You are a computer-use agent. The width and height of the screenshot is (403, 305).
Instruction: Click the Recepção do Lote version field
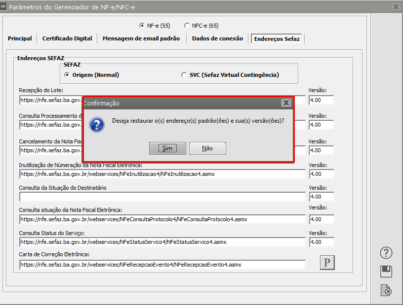coord(321,100)
